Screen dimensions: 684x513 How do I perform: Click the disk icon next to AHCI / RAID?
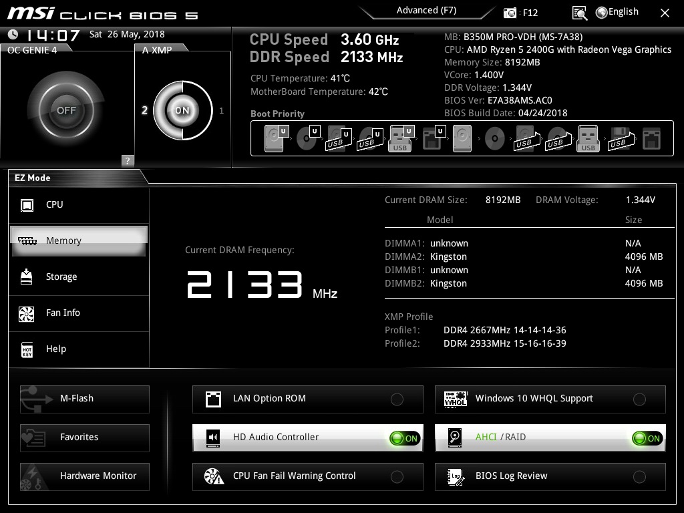tap(455, 438)
